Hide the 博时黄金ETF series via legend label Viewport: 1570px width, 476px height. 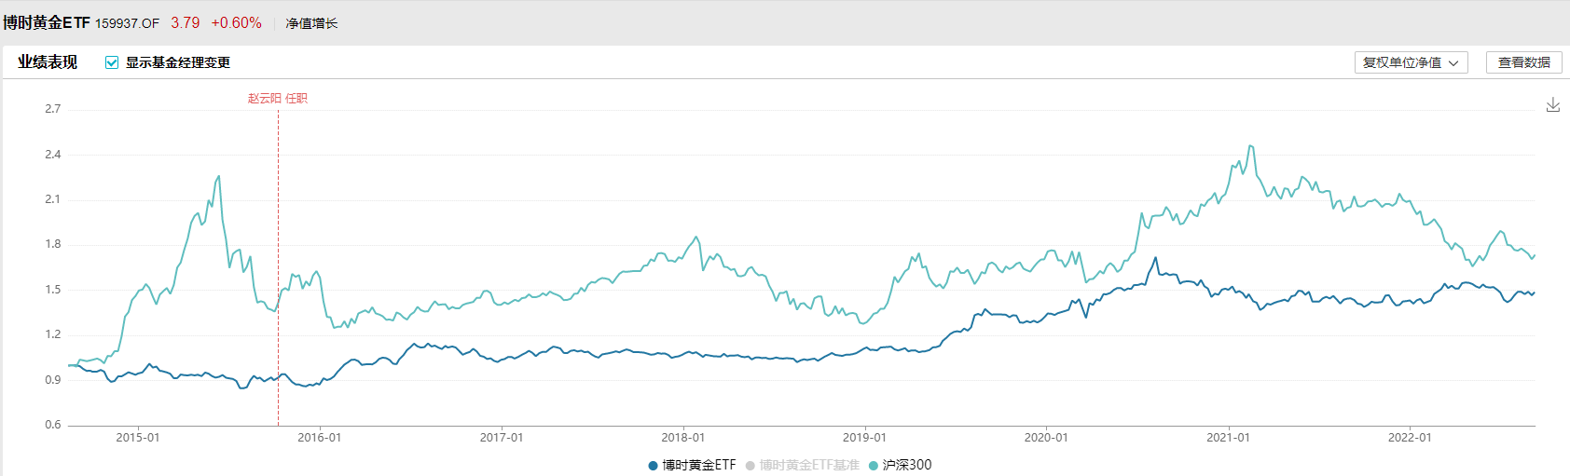(x=698, y=465)
